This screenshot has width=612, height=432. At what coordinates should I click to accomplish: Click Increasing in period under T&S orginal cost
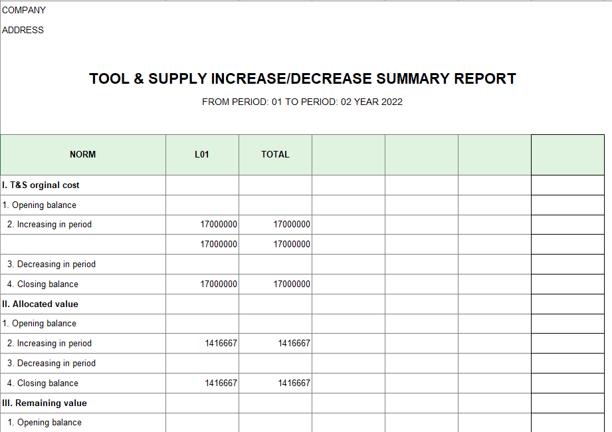[x=49, y=225]
